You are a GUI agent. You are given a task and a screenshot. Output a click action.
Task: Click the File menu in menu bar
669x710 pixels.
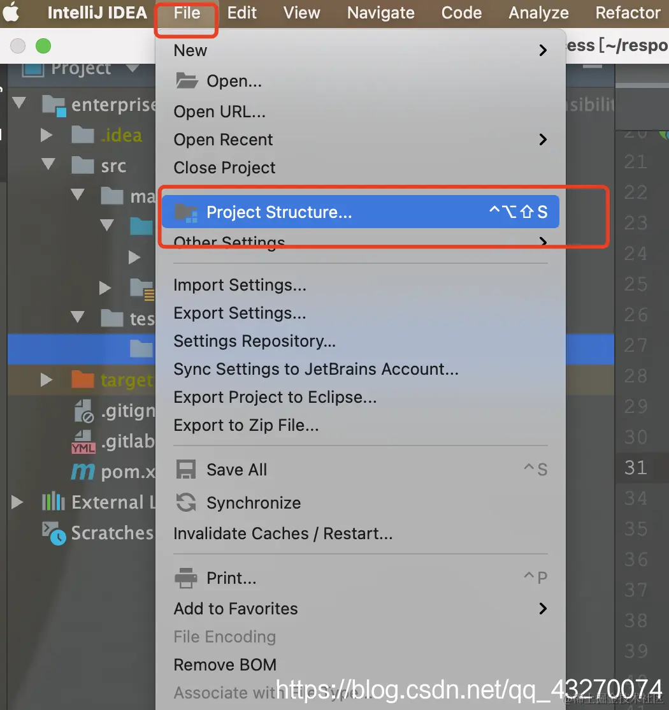point(187,13)
